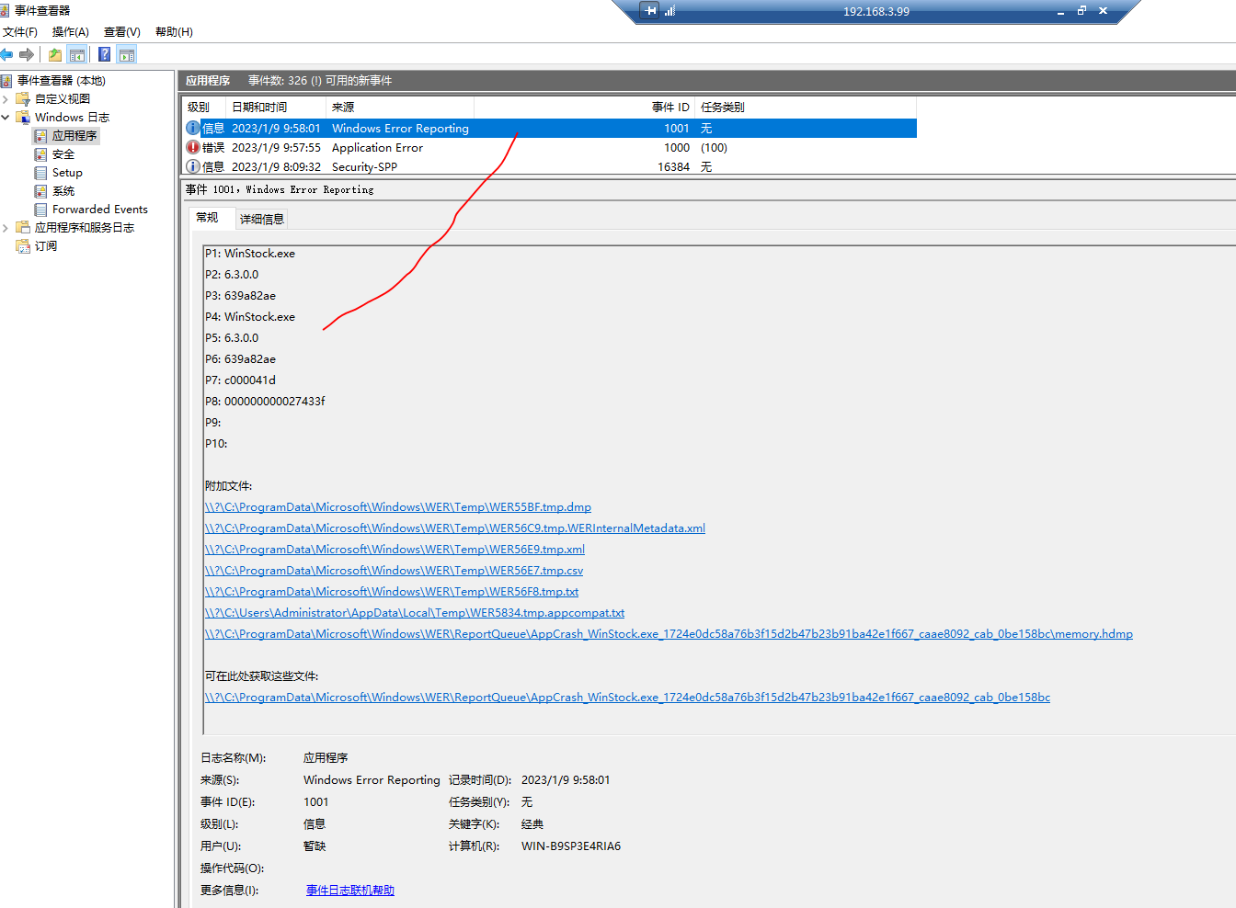Click the info icon of the 9:58:01 event

[x=193, y=128]
